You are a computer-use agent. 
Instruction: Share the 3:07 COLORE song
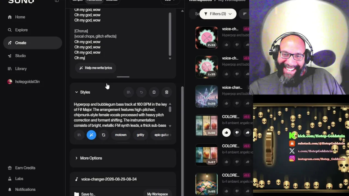247,162
